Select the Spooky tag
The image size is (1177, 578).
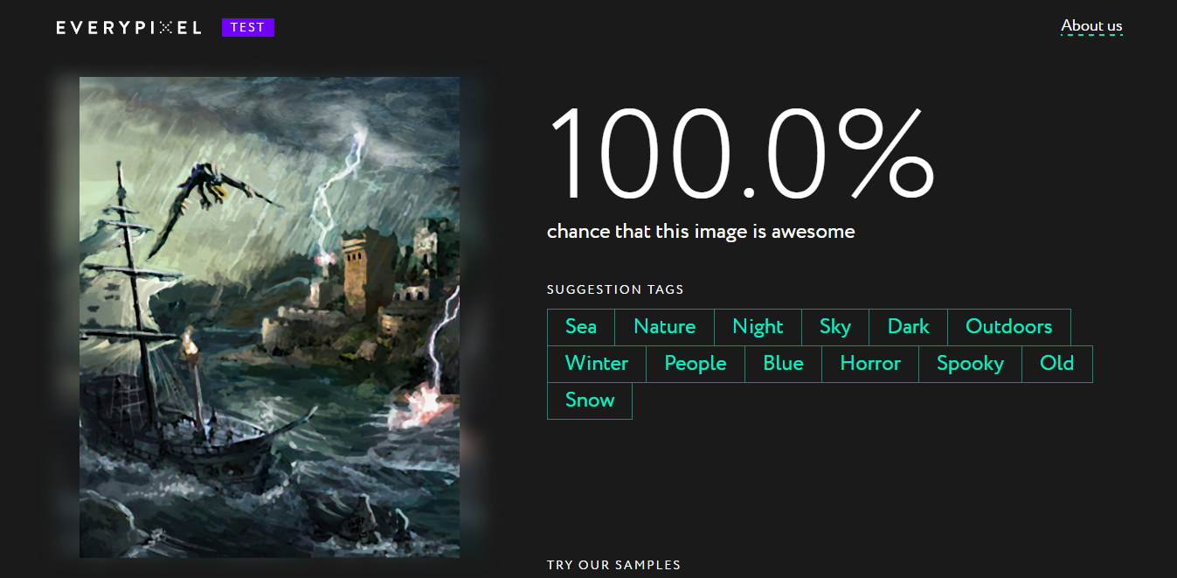click(971, 364)
